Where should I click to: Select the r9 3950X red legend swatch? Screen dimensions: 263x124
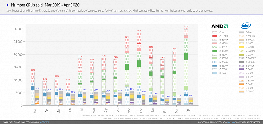click(215, 36)
